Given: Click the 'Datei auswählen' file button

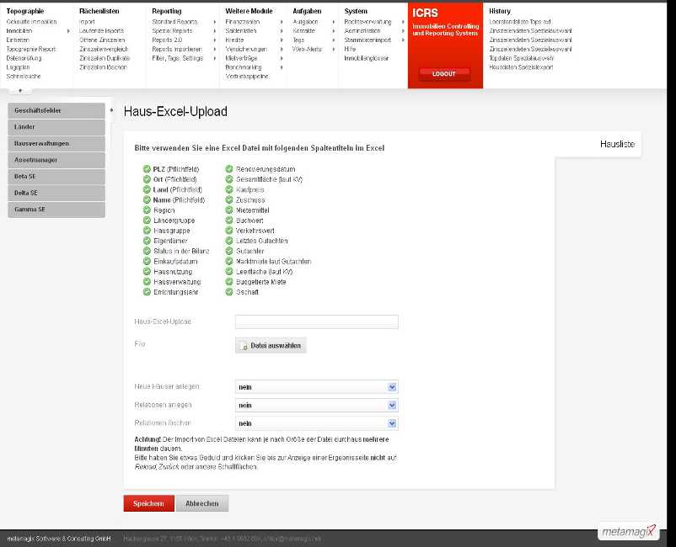Looking at the screenshot, I should [x=271, y=346].
